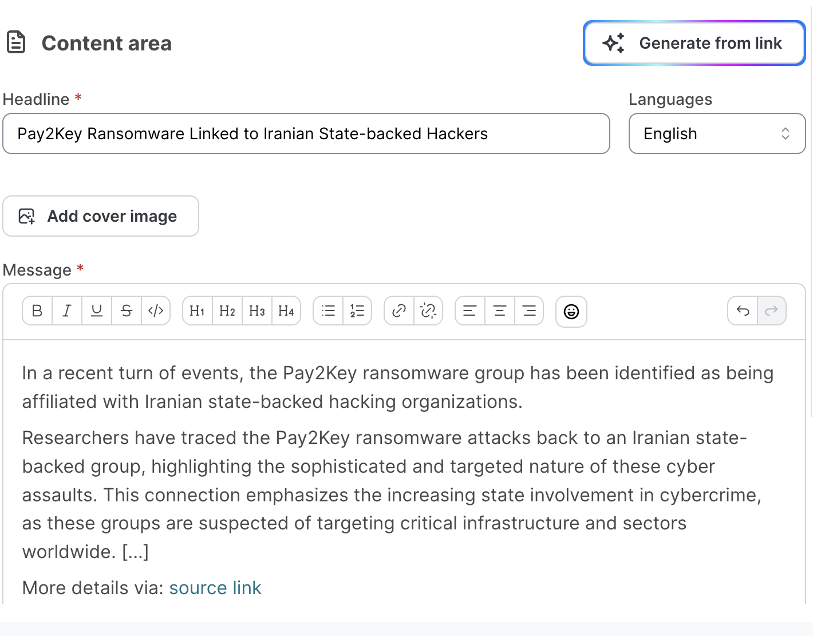The height and width of the screenshot is (636, 813).
Task: Open the emoji picker
Action: (x=571, y=311)
